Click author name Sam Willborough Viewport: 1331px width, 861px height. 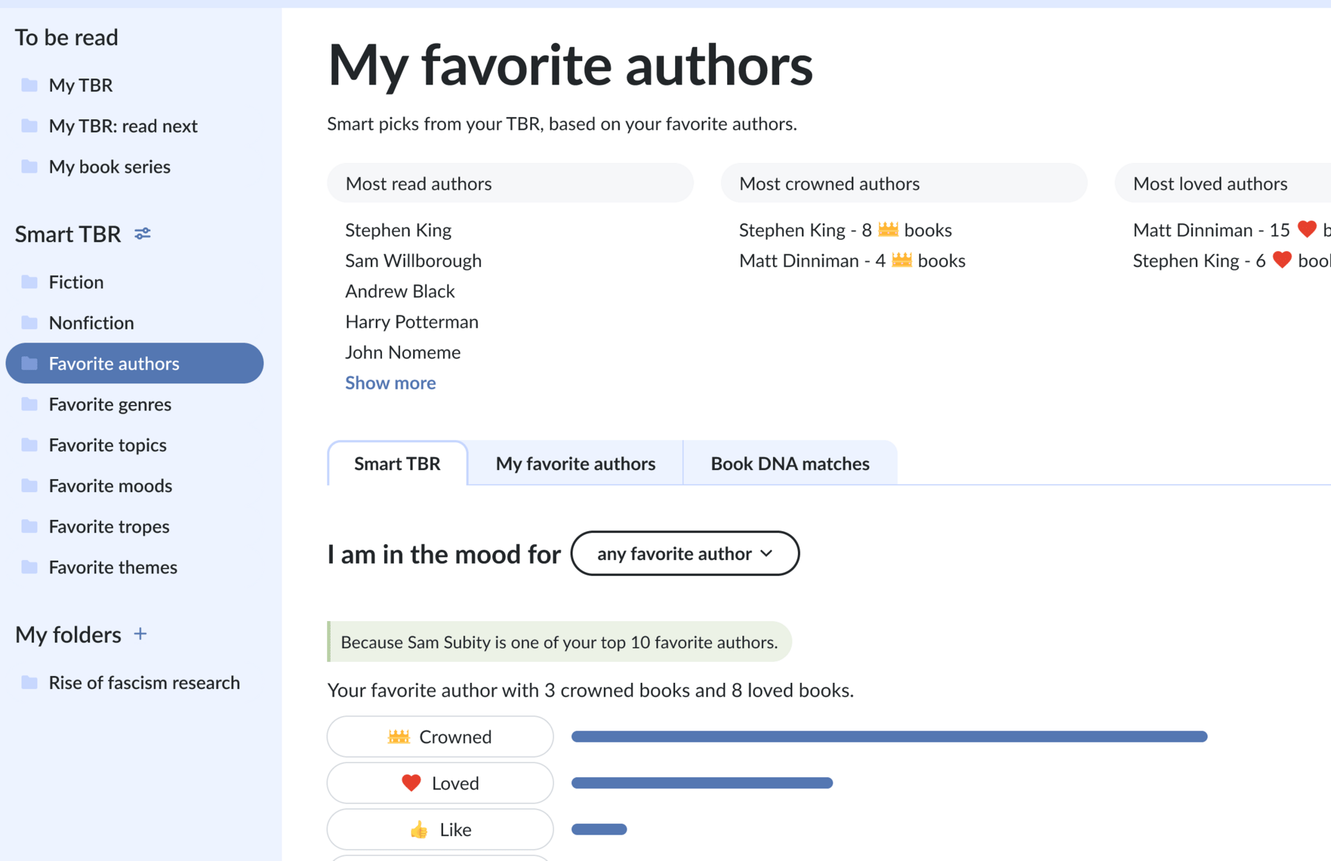(x=413, y=261)
